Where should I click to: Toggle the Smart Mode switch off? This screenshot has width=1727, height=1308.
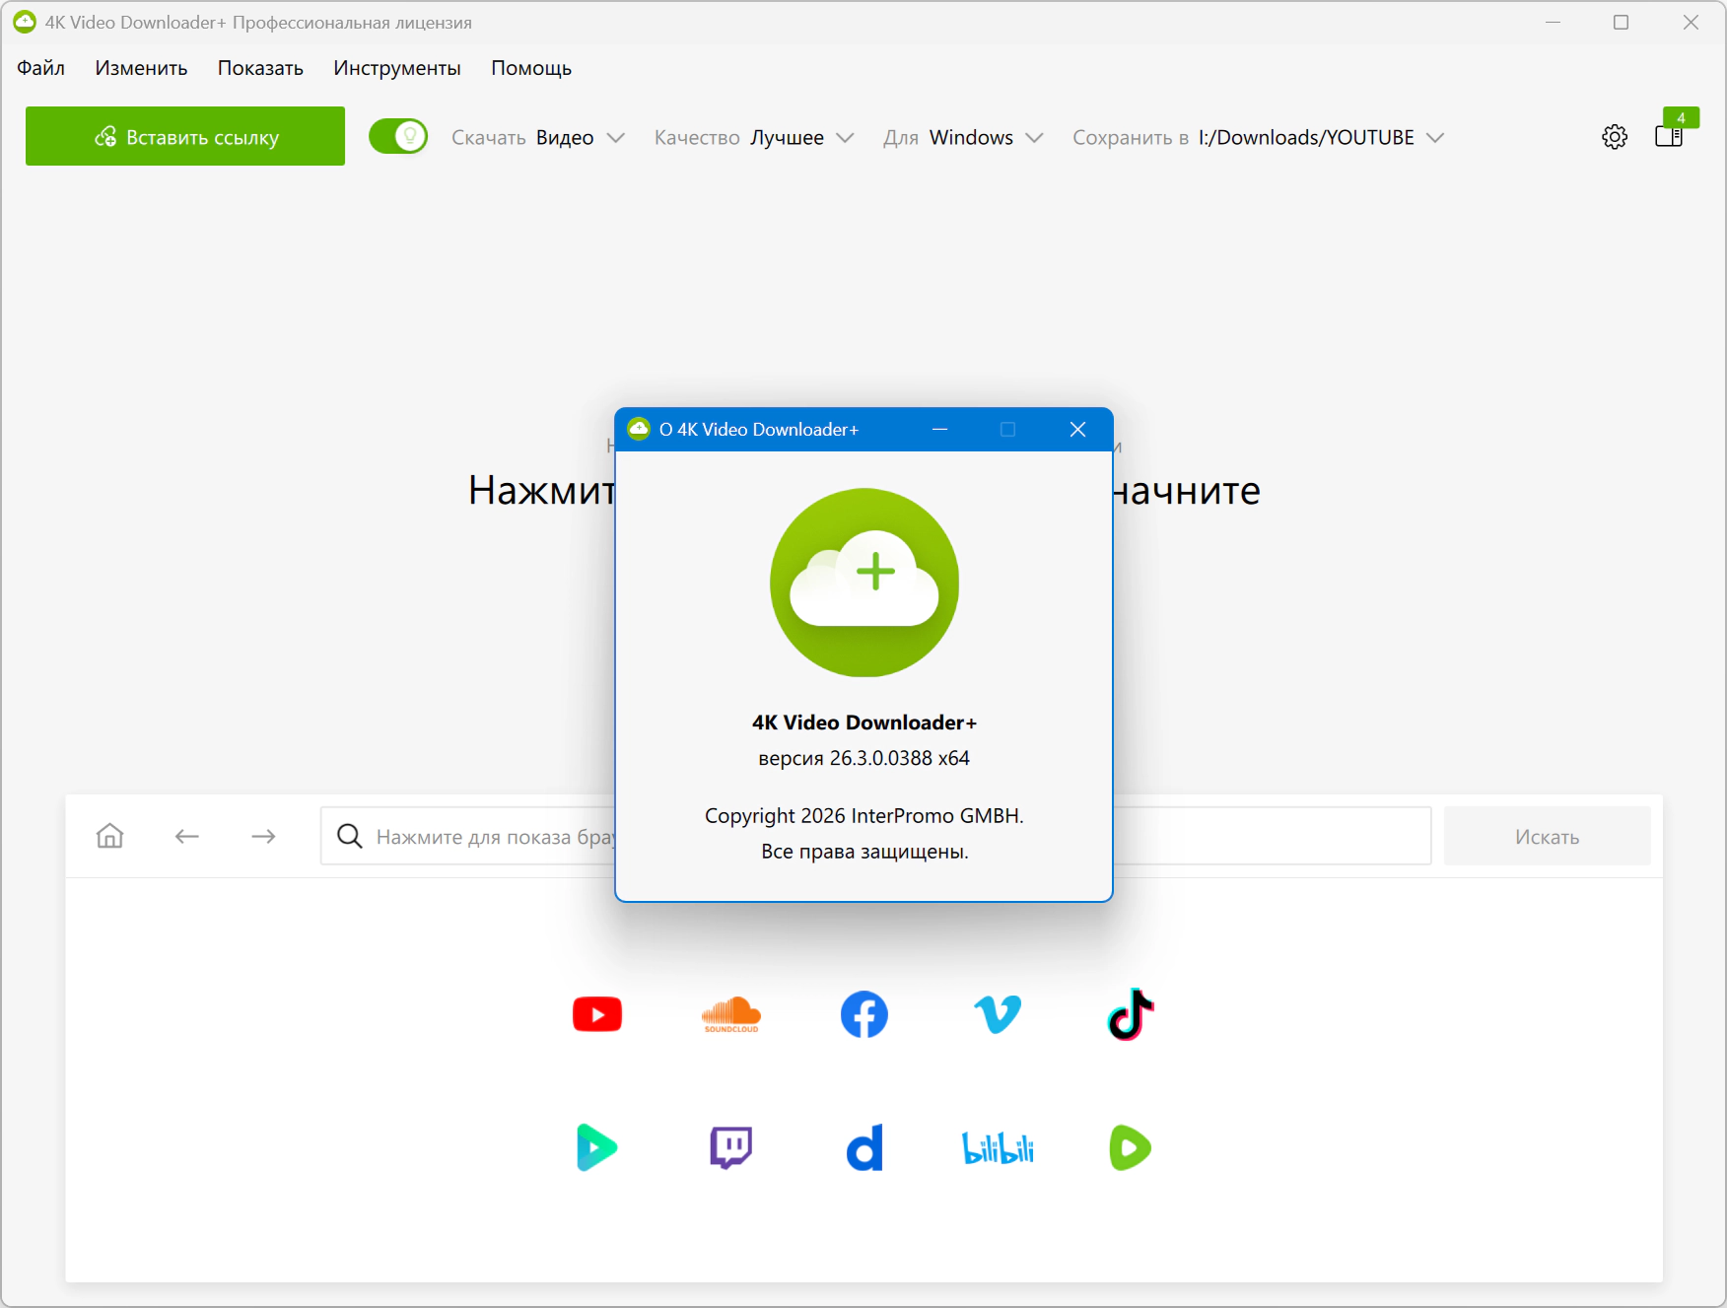tap(398, 136)
